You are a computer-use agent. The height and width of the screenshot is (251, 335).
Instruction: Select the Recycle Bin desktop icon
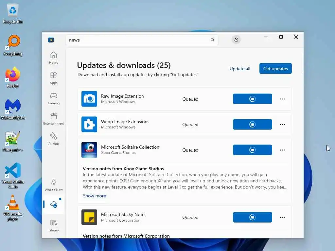(13, 14)
